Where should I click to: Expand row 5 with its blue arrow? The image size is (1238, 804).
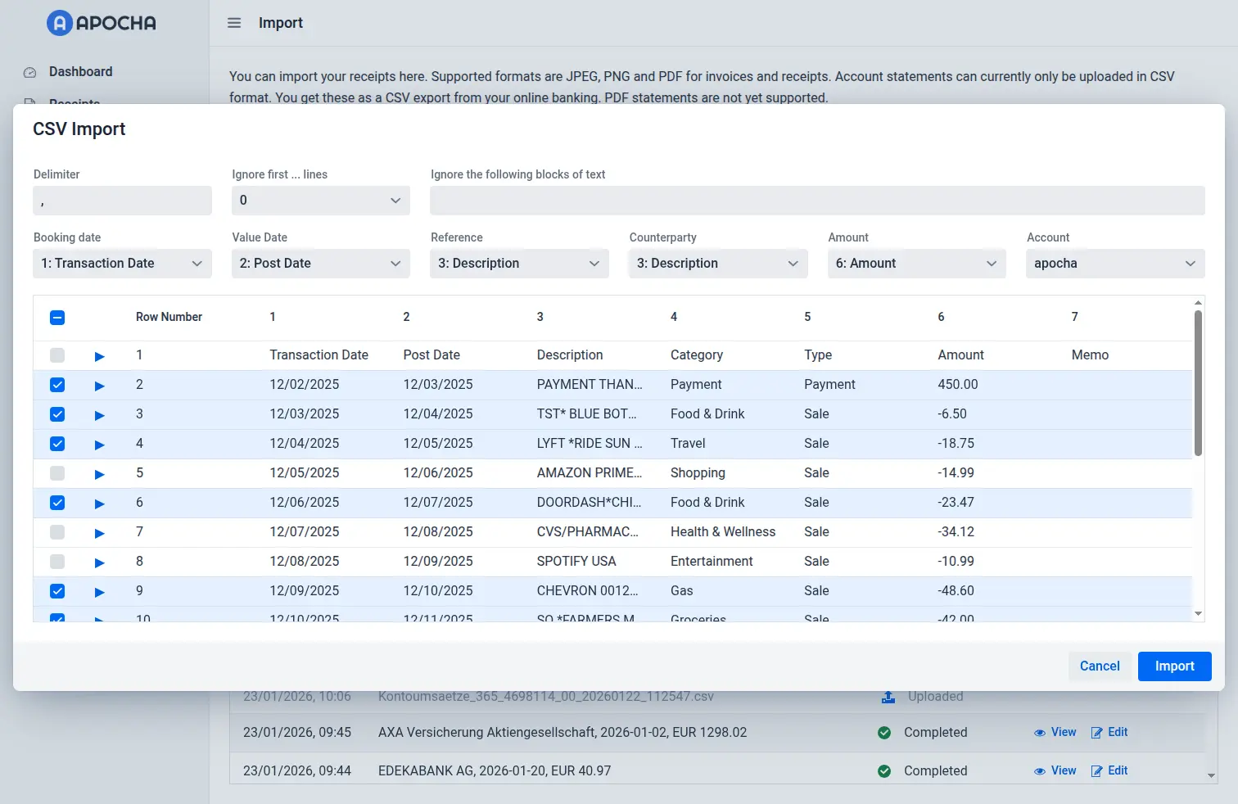[x=99, y=473]
